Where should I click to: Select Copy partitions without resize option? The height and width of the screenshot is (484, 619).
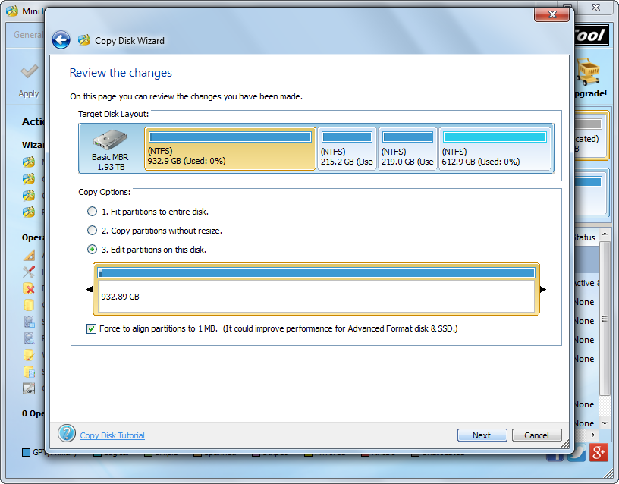(x=154, y=231)
